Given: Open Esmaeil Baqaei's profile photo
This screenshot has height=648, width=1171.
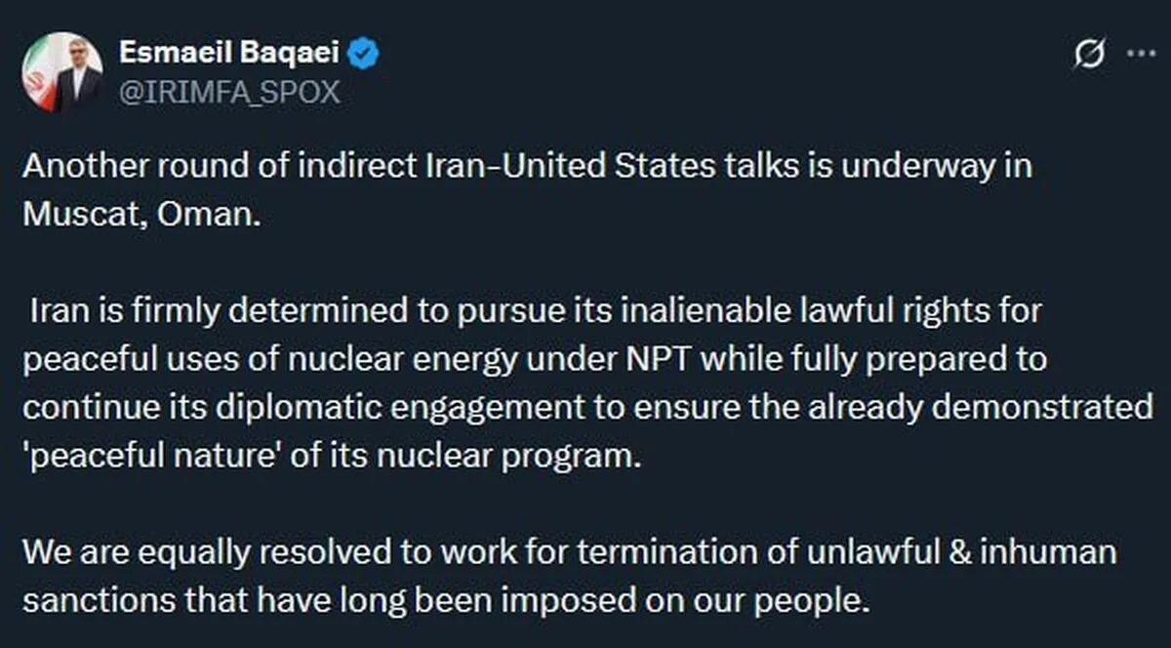Looking at the screenshot, I should [62, 72].
